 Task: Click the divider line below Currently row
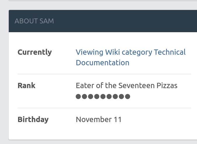point(104,74)
